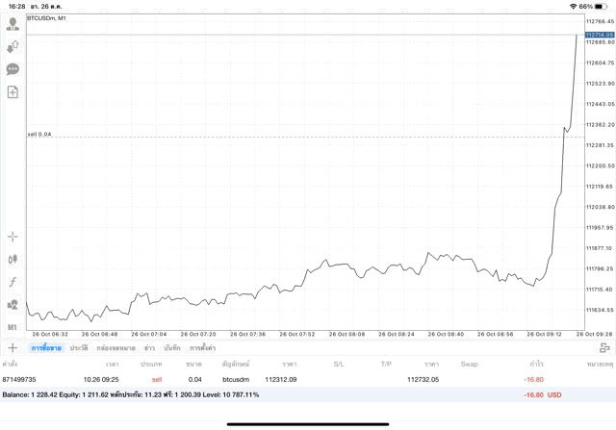Image resolution: width=616 pixels, height=430 pixels.
Task: Open the บันทึก (Journal) tab
Action: click(172, 347)
